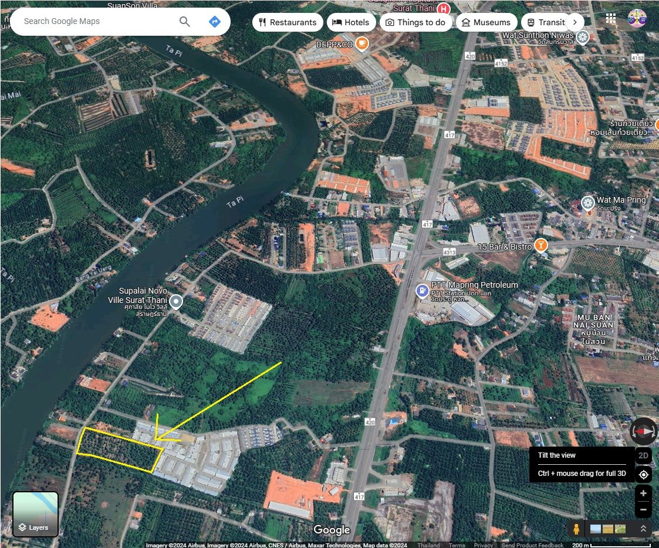The height and width of the screenshot is (548, 659).
Task: Click the SuanSon Villa label
Action: [133, 5]
